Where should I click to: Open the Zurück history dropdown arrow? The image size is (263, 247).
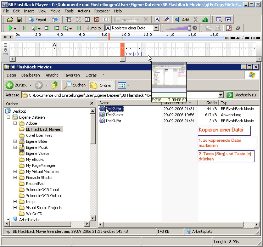pos(30,85)
